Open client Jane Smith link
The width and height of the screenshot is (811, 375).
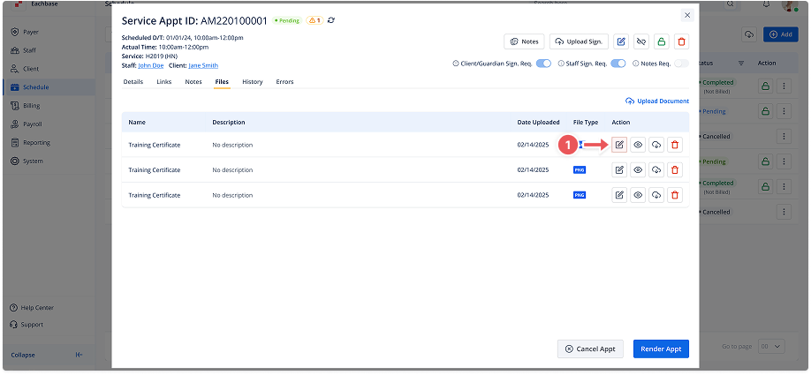[203, 65]
